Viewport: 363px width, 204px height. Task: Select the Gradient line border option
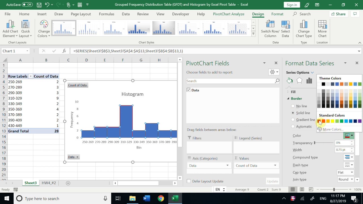(x=293, y=120)
